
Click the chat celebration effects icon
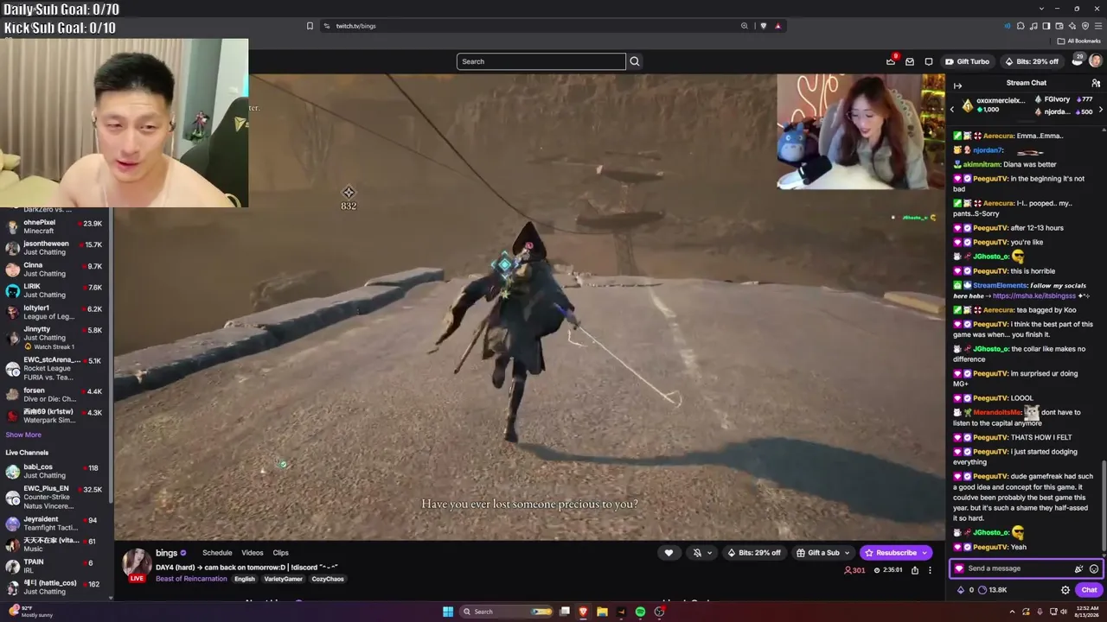(1078, 568)
